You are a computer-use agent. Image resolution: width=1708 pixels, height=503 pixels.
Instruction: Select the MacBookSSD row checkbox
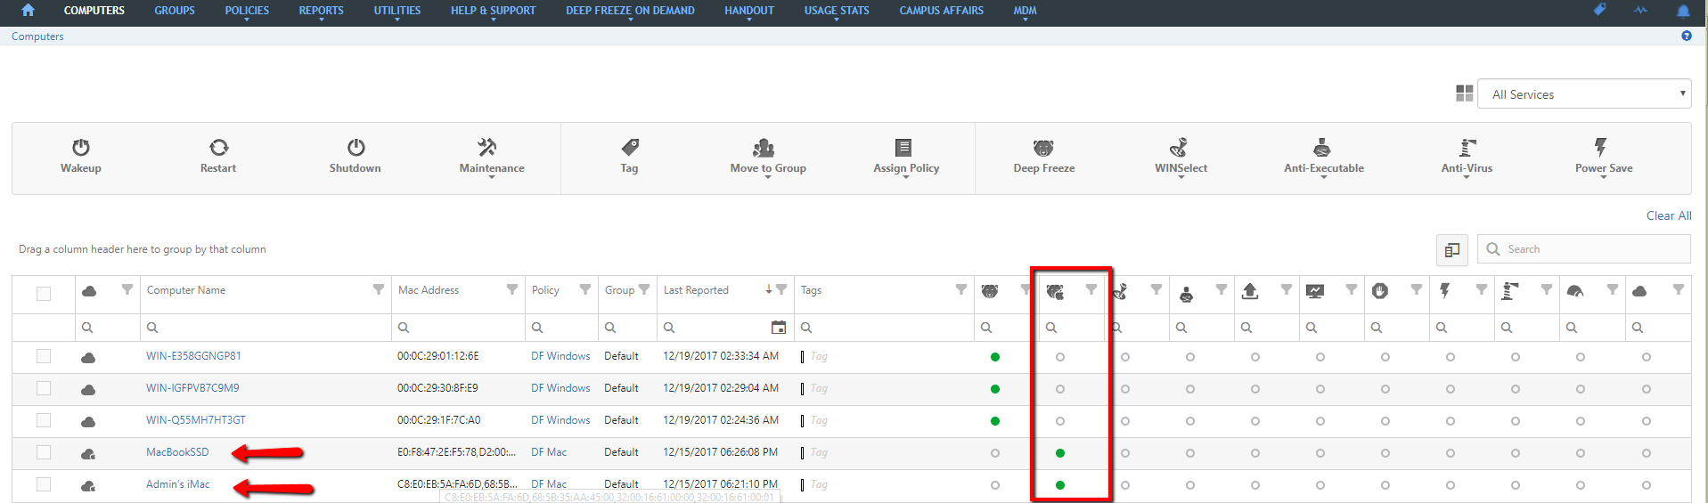pos(44,452)
